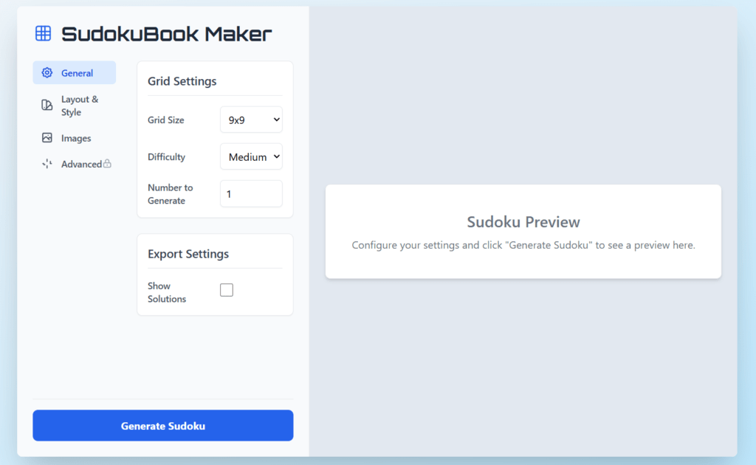Click the gear icon beside General
Image resolution: width=756 pixels, height=465 pixels.
47,73
